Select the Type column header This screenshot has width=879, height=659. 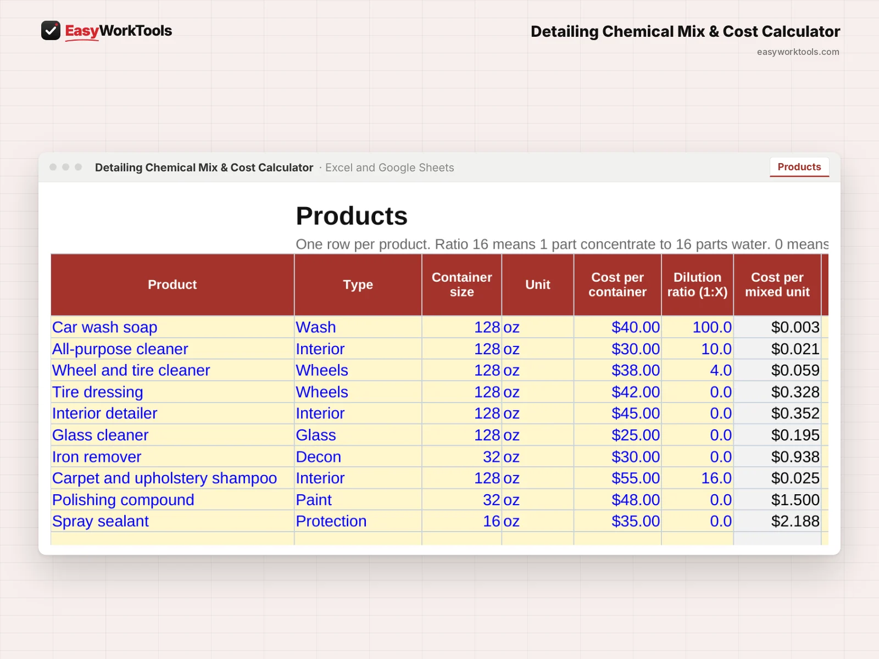358,284
